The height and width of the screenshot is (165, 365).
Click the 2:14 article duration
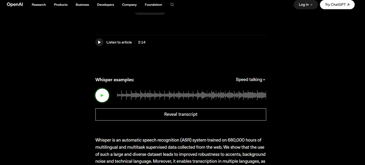click(142, 42)
